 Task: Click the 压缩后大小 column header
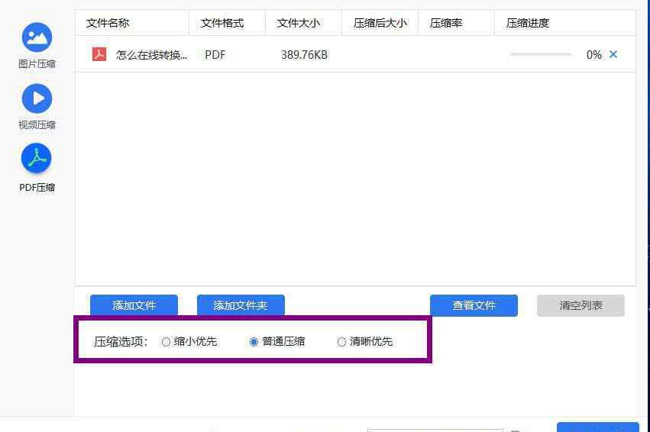pos(380,23)
